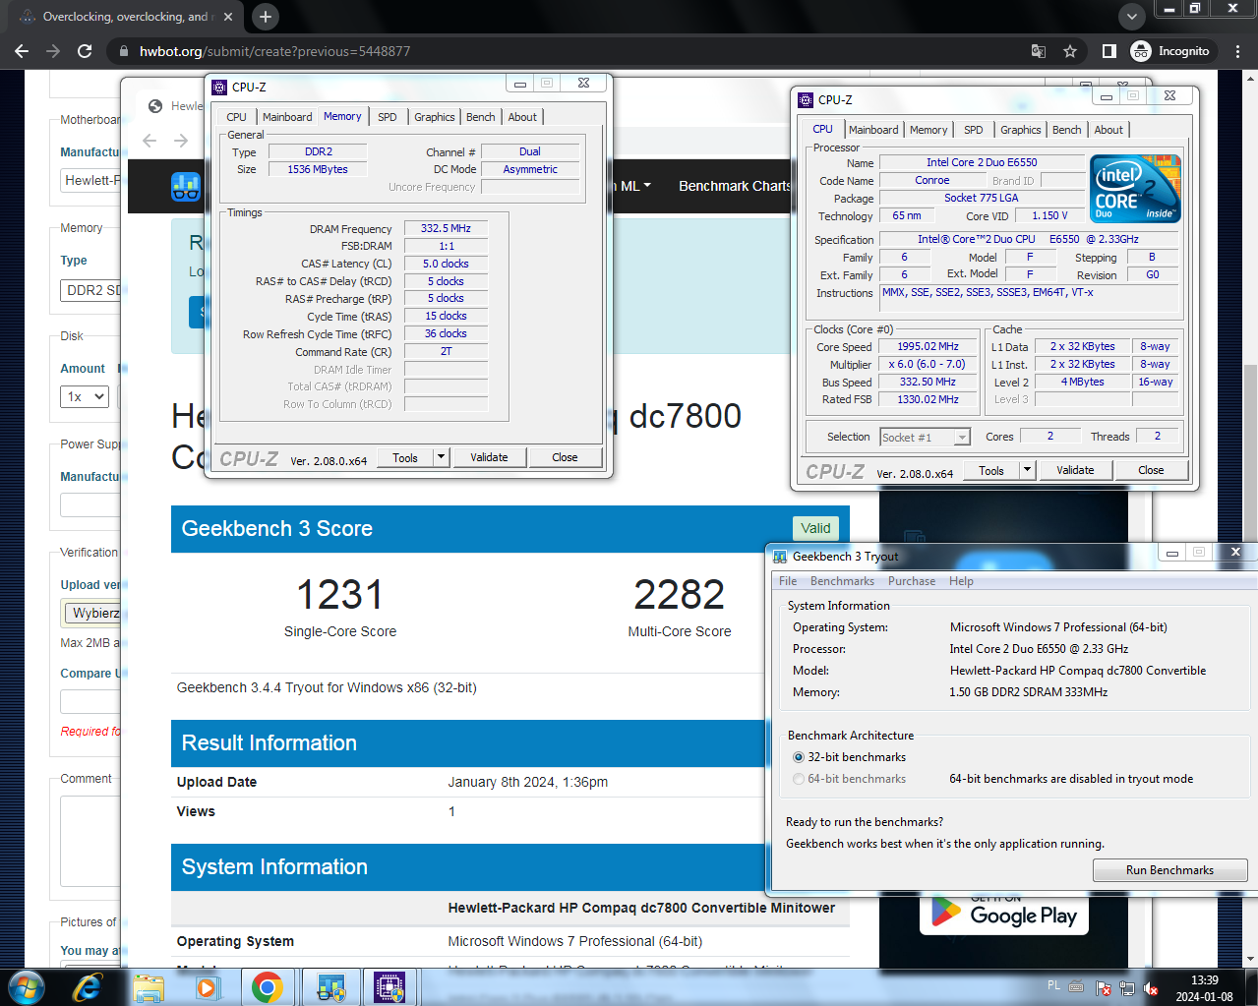
Task: Bookmark this page with the star icon
Action: pyautogui.click(x=1070, y=51)
